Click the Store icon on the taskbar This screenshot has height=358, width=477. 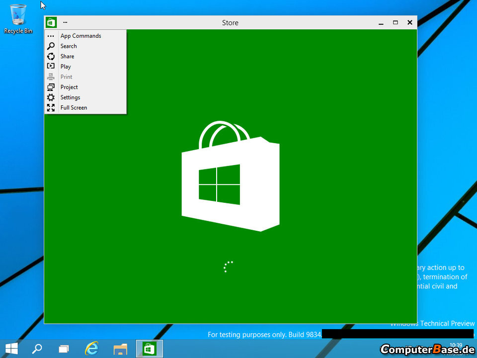(x=149, y=348)
